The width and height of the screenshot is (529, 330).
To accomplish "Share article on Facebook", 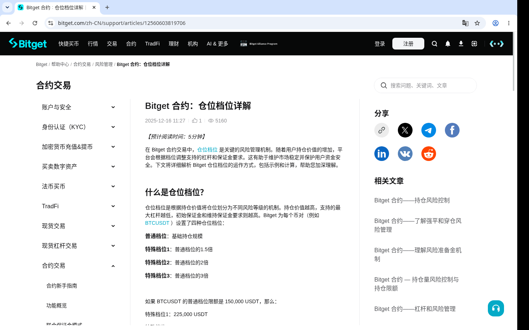I will pyautogui.click(x=452, y=130).
